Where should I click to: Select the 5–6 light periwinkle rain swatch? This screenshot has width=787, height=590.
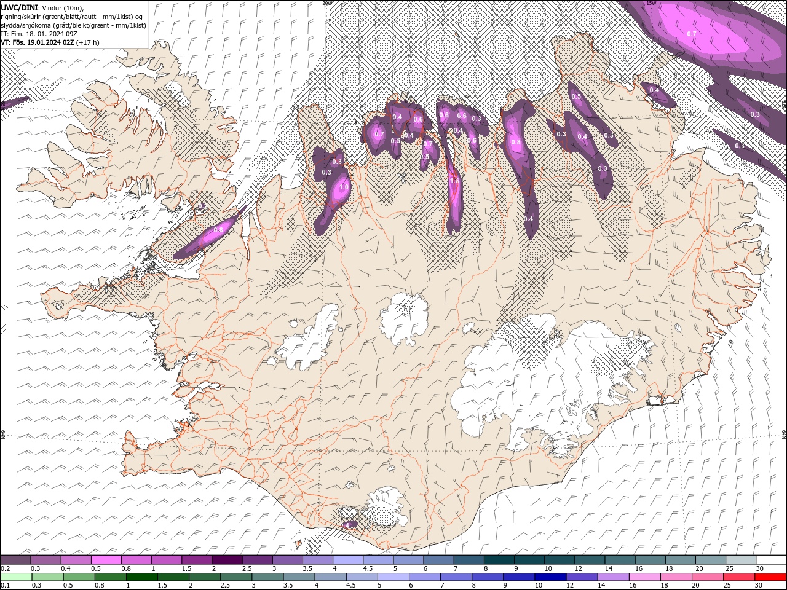[393, 576]
